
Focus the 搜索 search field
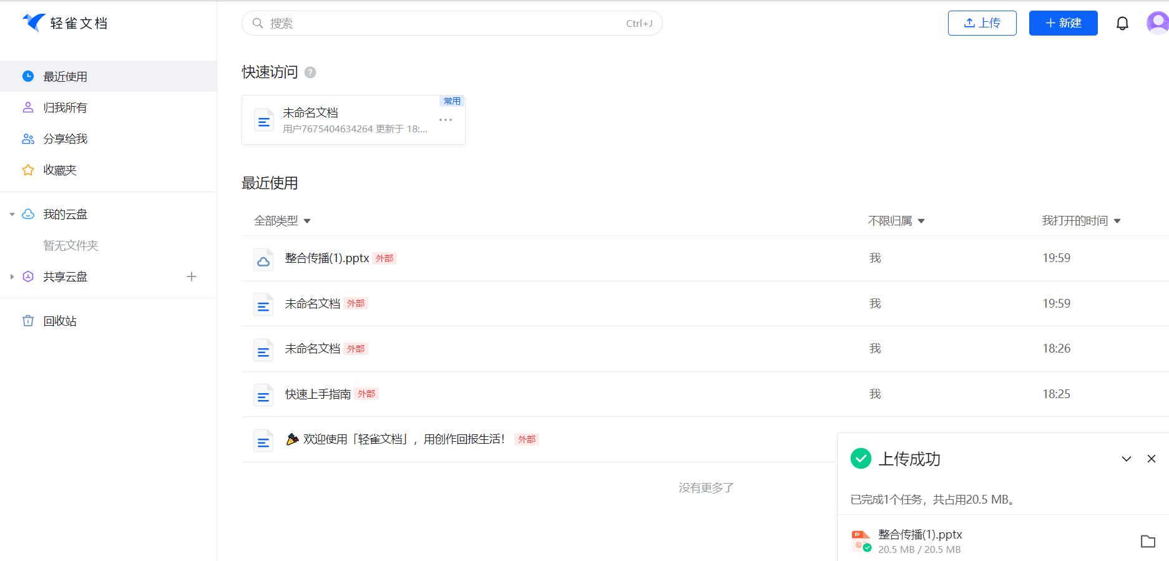click(452, 23)
